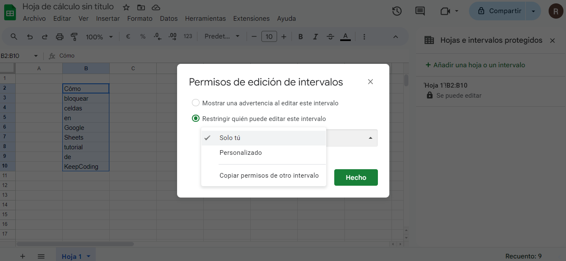Open the video call options arrow

457,11
